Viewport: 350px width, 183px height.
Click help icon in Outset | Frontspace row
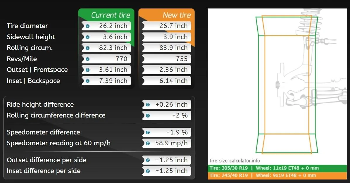(x=87, y=70)
